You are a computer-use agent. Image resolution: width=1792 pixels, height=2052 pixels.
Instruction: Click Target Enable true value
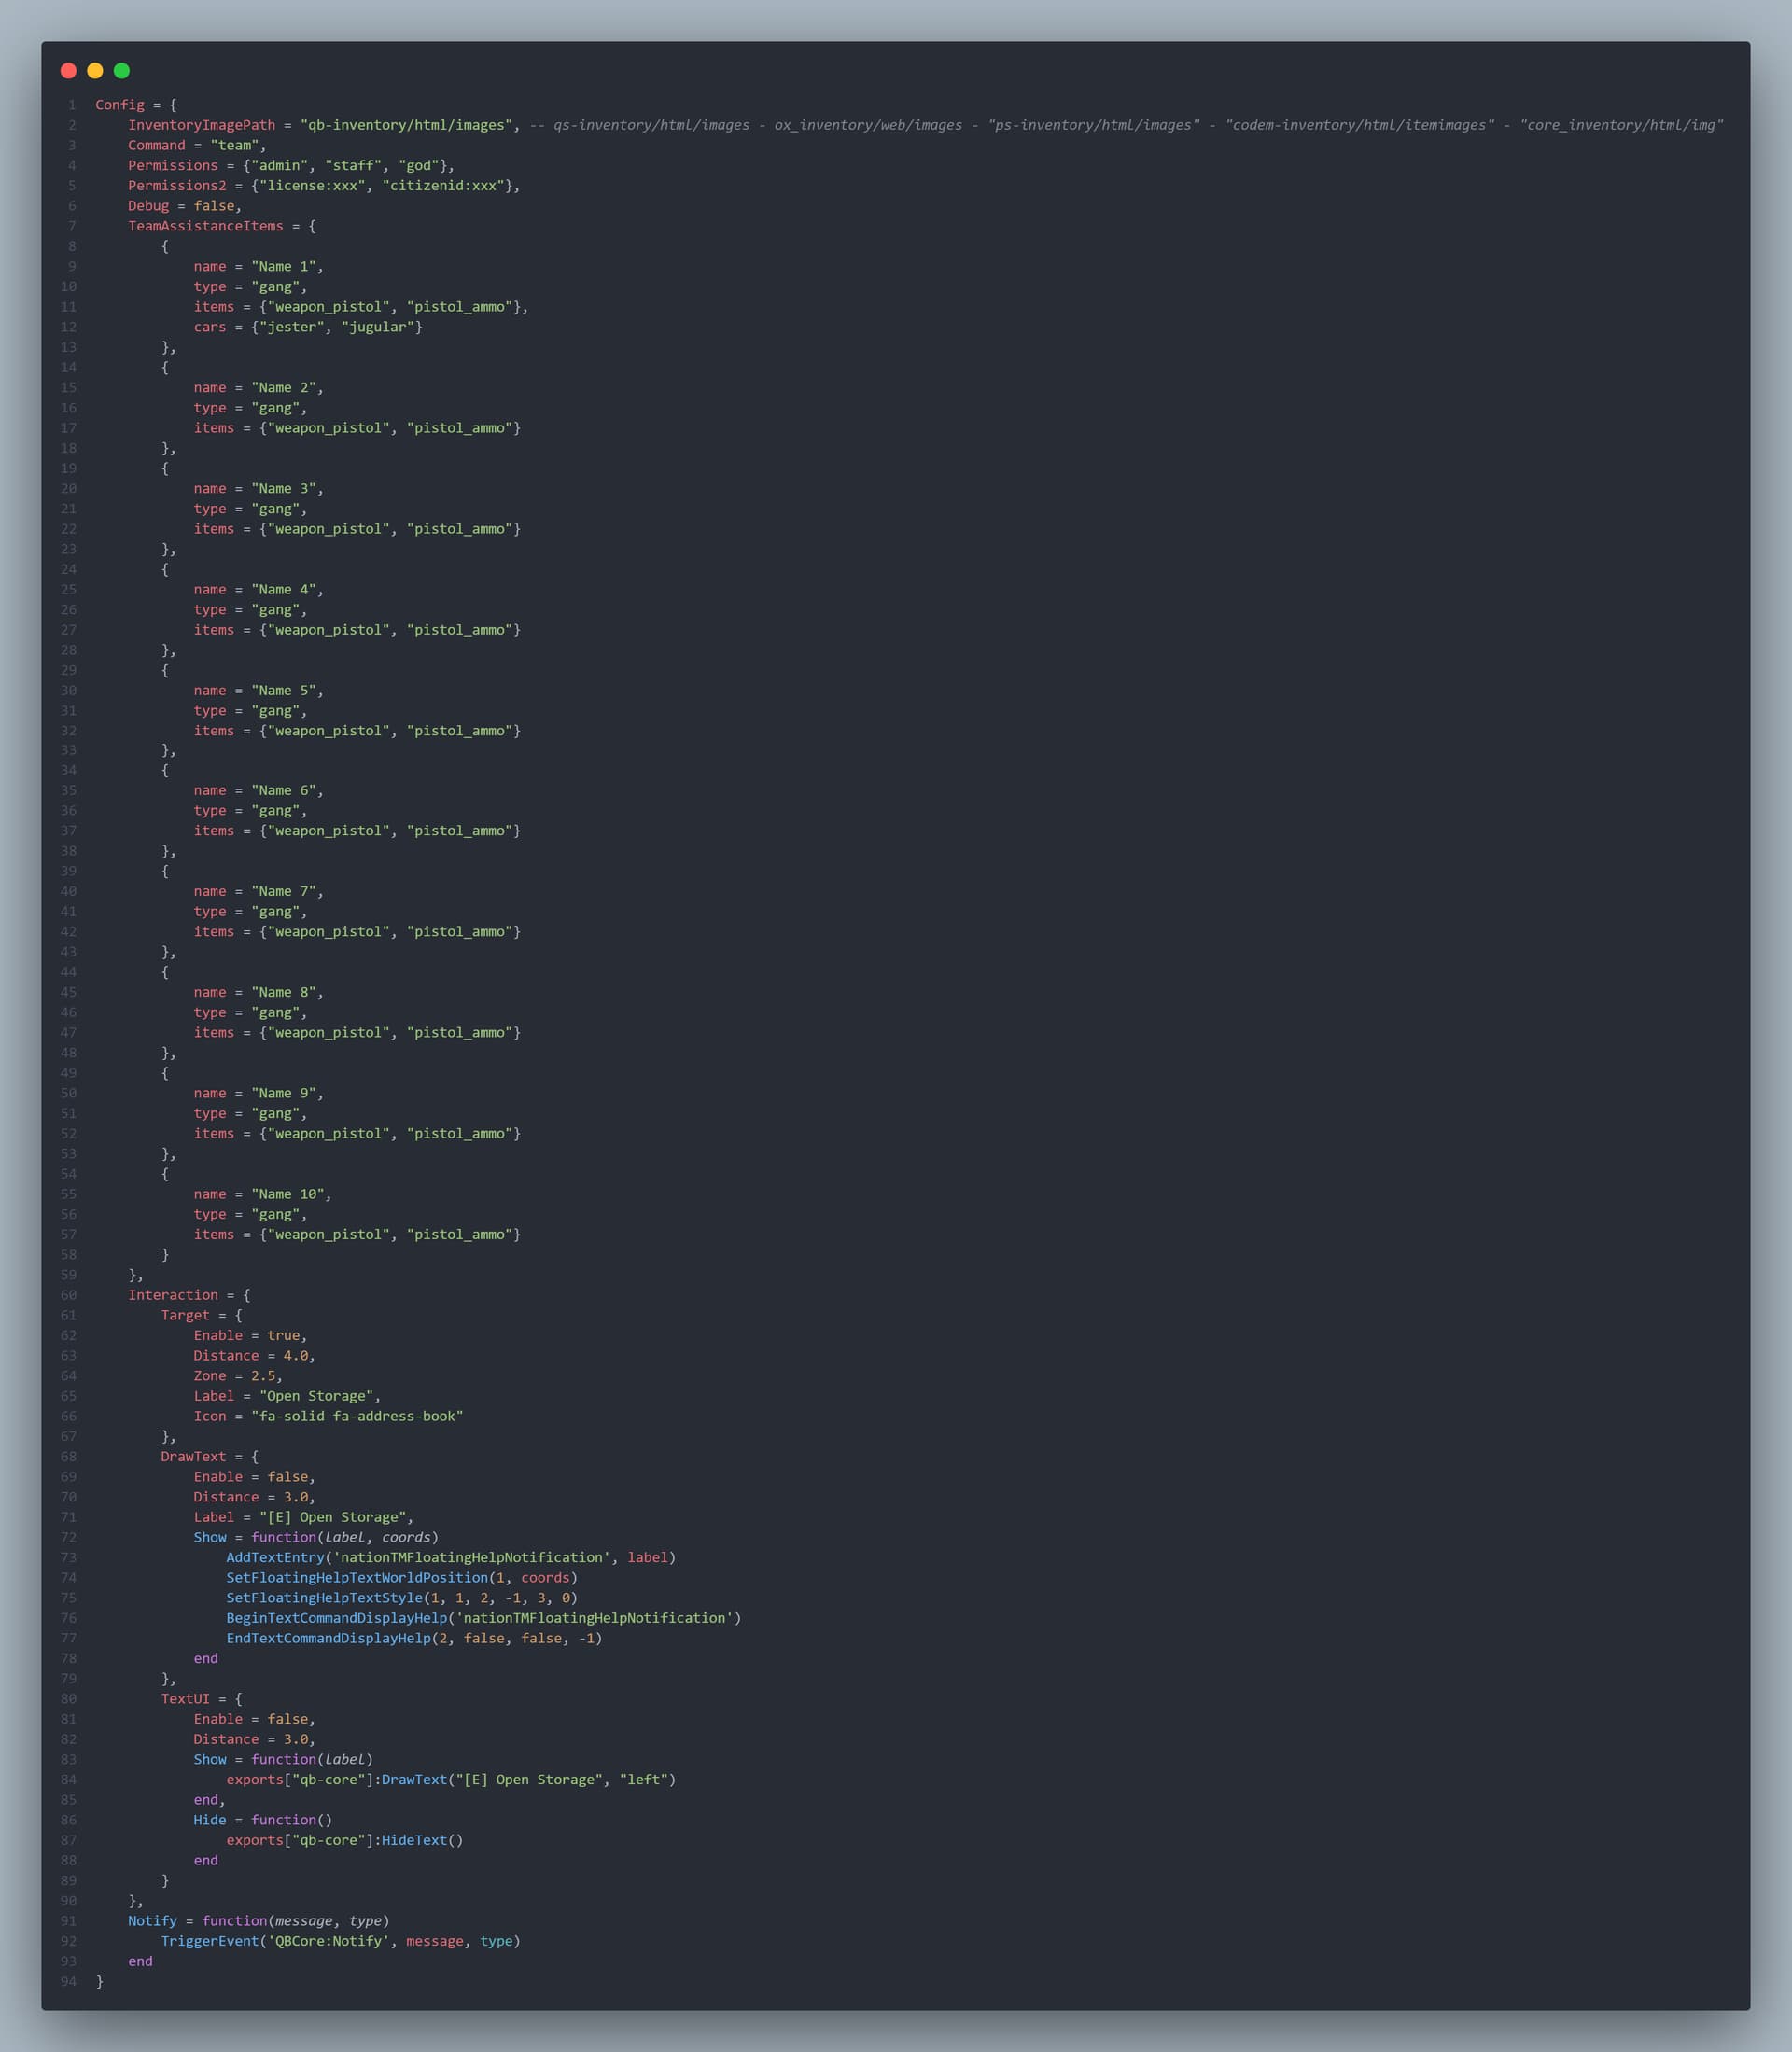[x=283, y=1335]
